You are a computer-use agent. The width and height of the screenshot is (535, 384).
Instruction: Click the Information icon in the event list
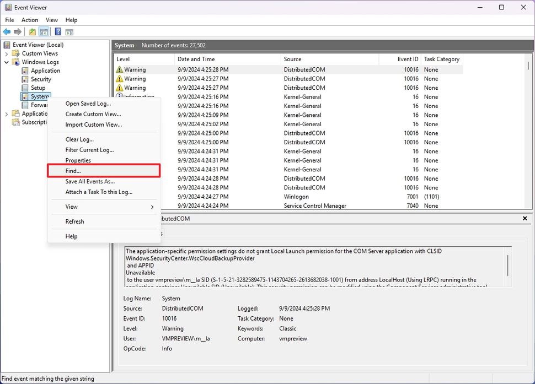coord(119,96)
